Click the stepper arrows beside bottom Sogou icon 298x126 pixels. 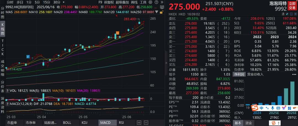tap(278, 123)
